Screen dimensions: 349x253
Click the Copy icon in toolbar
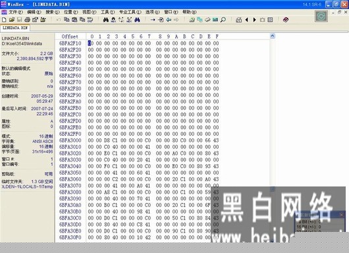(67, 20)
